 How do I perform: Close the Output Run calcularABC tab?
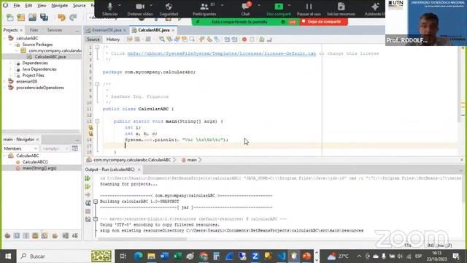point(139,169)
